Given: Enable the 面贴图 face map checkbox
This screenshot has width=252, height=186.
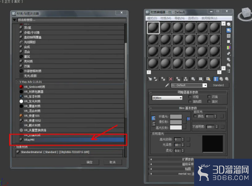Looking at the screenshot, I should pos(190,101).
